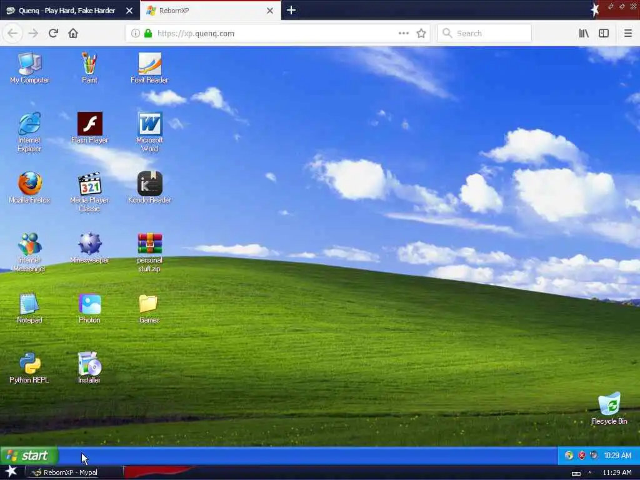640x480 pixels.
Task: Bookmark this page with star icon
Action: click(421, 34)
